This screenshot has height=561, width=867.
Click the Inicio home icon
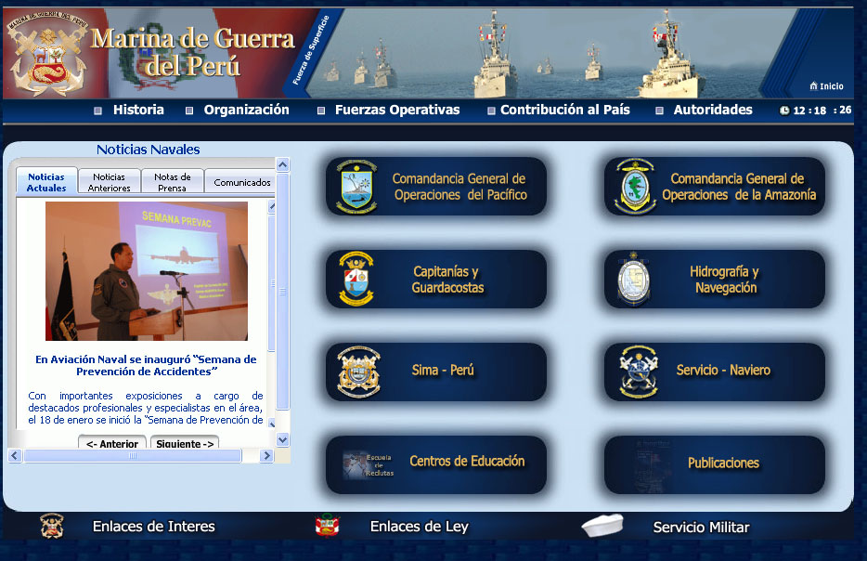[x=813, y=85]
